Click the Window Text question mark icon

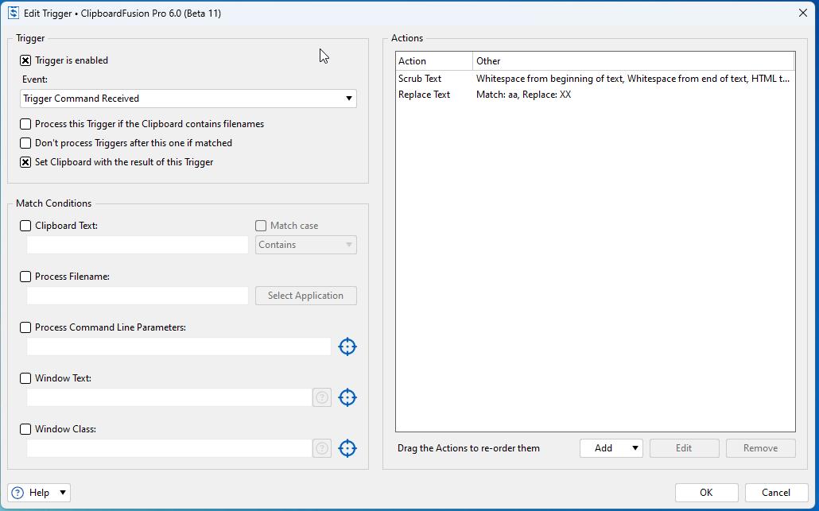(x=322, y=397)
